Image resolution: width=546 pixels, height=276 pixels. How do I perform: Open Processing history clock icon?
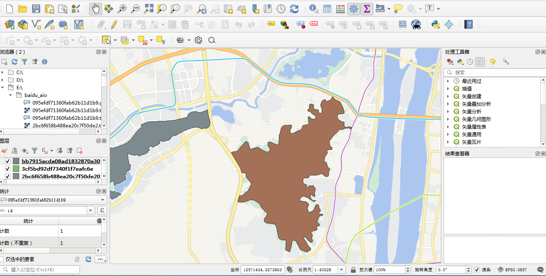point(470,62)
